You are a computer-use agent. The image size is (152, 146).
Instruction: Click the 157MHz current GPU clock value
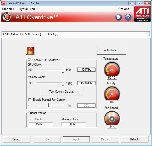point(41,124)
